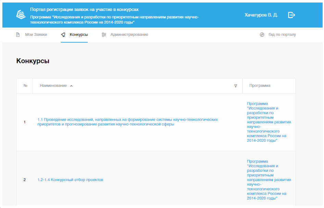Click the megaphone icon beside Конкурсы
Image resolution: width=324 pixels, height=208 pixels.
point(63,34)
